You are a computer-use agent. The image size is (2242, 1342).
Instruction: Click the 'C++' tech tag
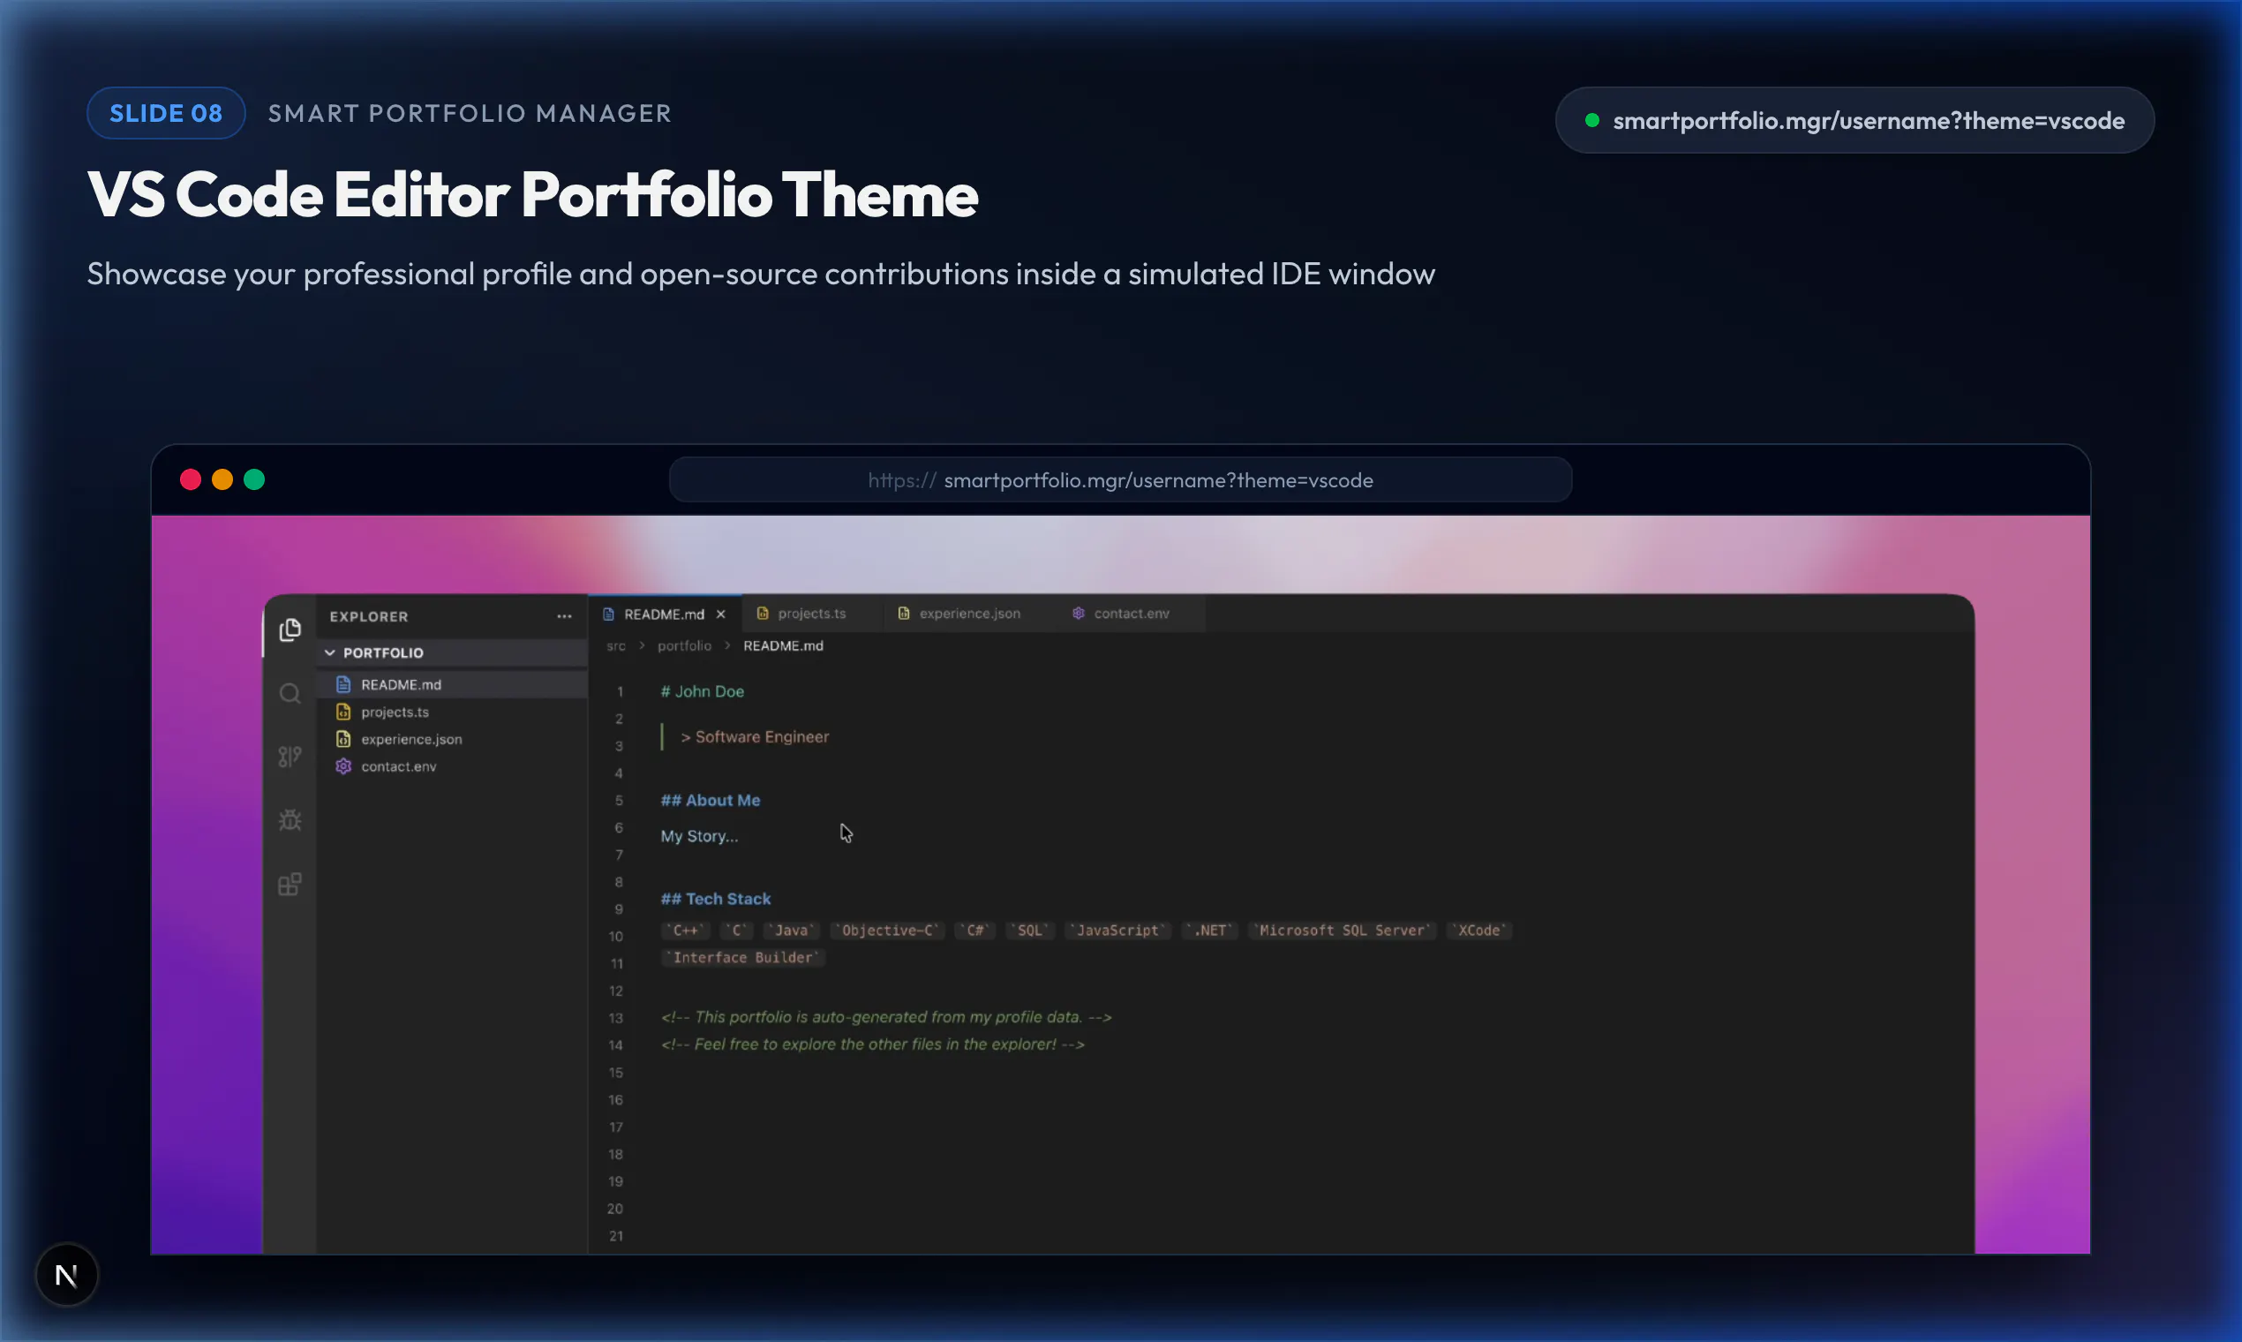686,931
